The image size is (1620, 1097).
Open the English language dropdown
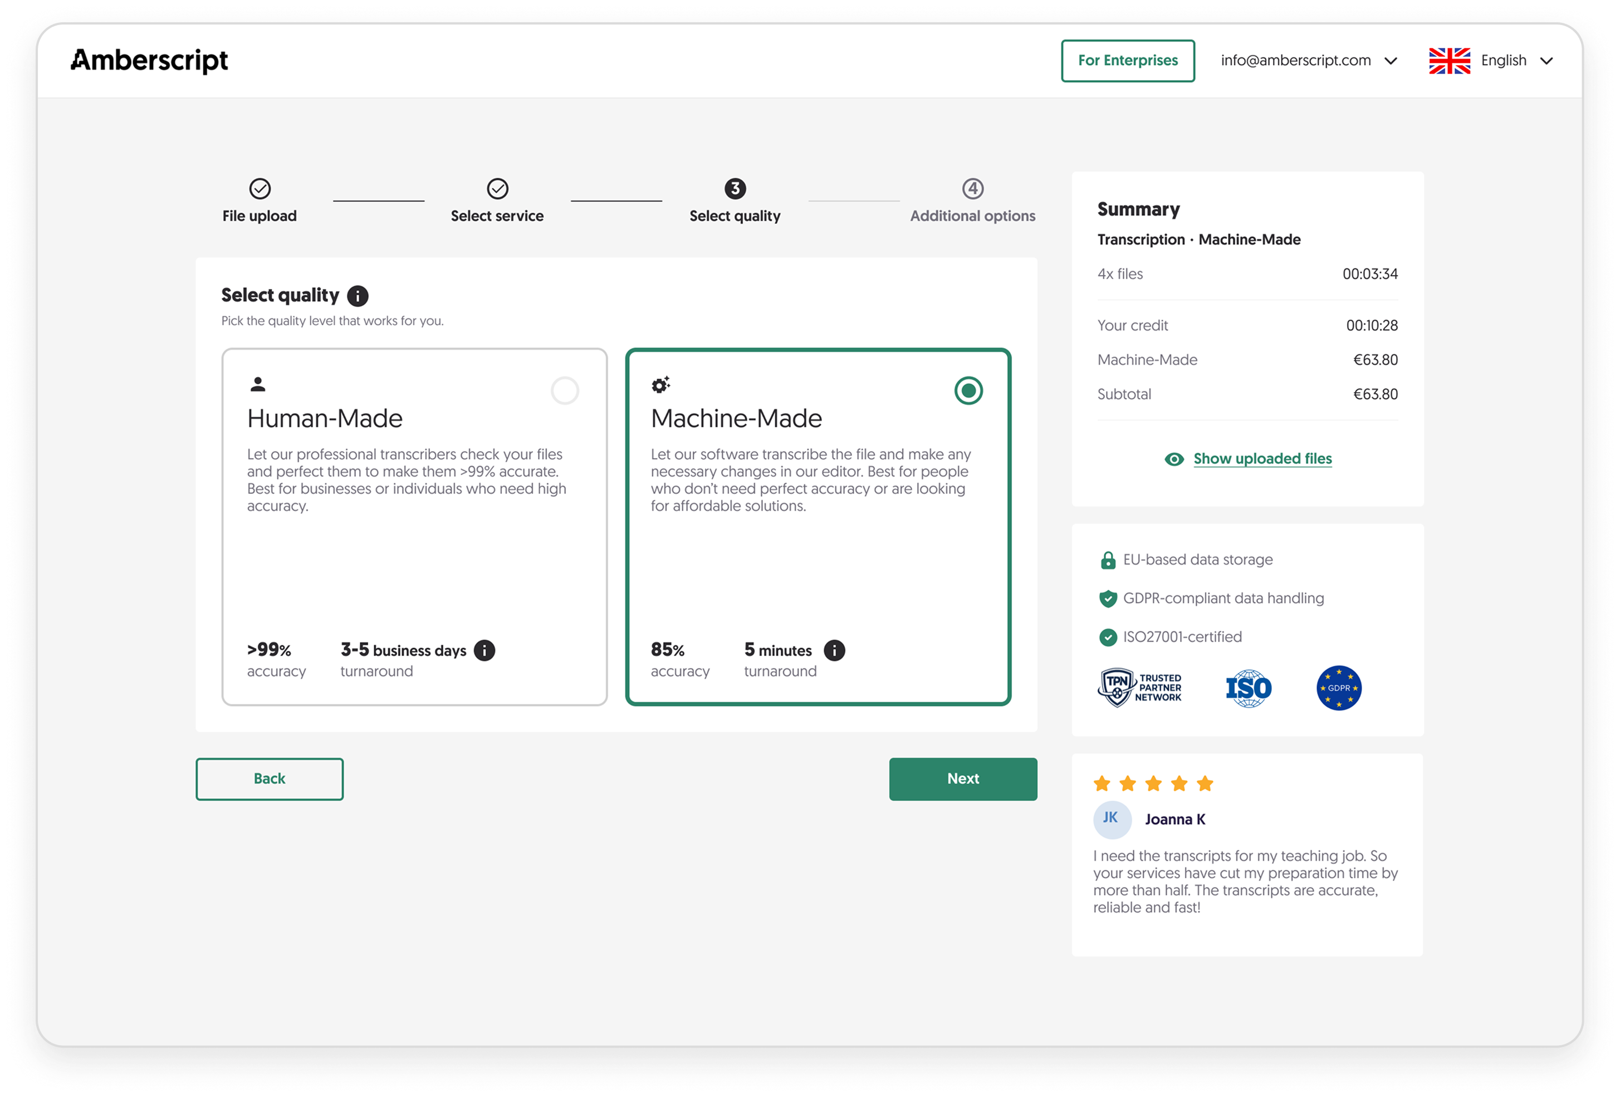pos(1491,61)
